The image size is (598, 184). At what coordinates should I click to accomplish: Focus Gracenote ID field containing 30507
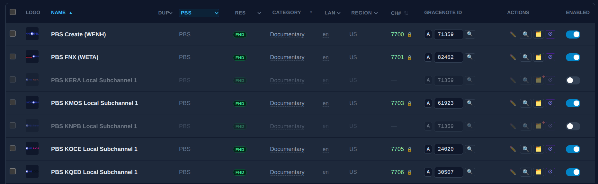coord(449,172)
